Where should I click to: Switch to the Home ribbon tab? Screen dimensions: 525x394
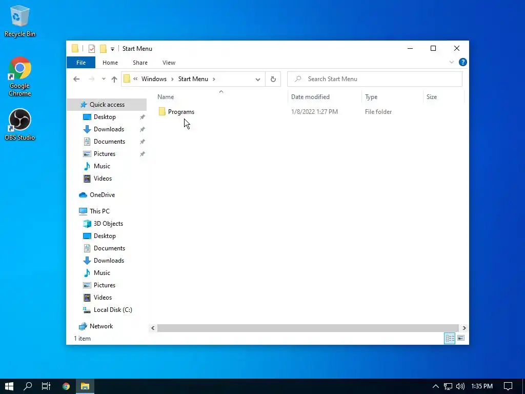[110, 63]
